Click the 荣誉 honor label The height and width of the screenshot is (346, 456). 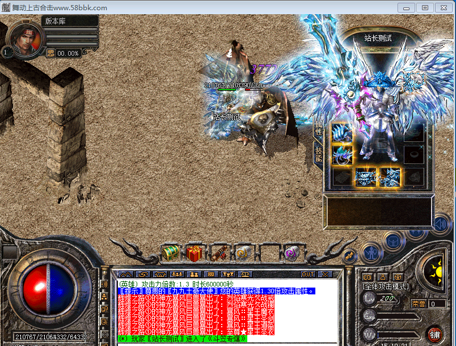pos(419,304)
